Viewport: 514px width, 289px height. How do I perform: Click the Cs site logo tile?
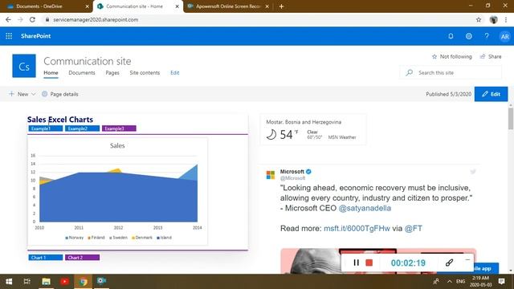click(x=24, y=66)
